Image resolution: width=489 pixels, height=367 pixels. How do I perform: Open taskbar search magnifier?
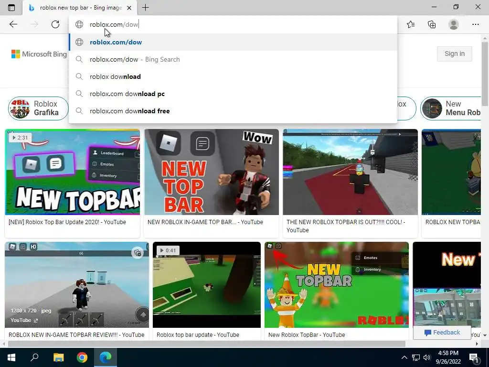(34, 357)
